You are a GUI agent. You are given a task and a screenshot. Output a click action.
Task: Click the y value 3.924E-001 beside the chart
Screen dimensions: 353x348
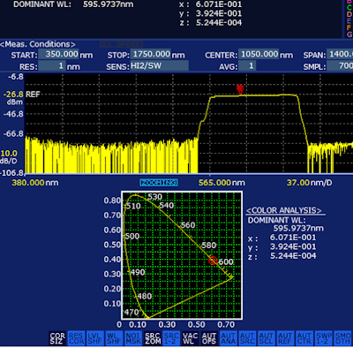[x=293, y=246]
